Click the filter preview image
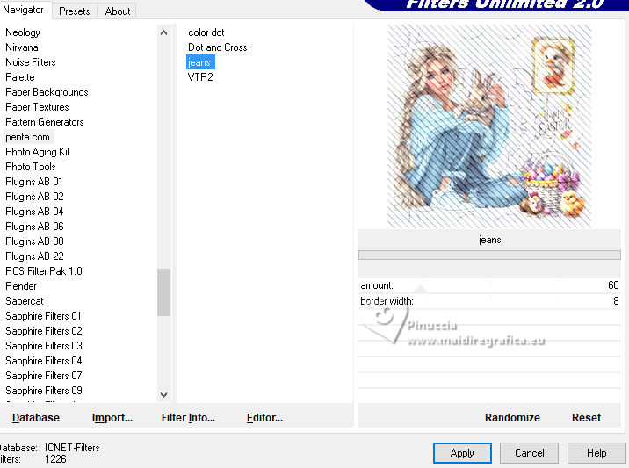The width and height of the screenshot is (629, 468). [x=489, y=126]
